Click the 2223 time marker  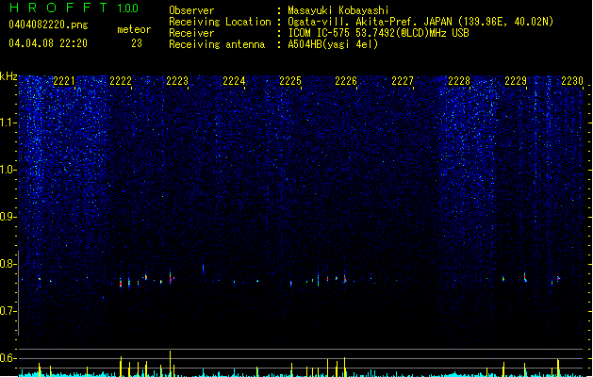pyautogui.click(x=177, y=81)
